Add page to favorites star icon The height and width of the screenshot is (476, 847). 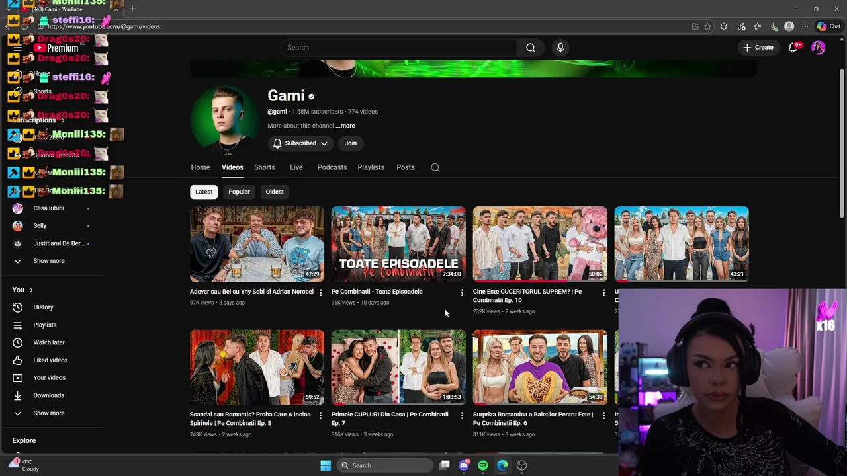[x=707, y=26]
